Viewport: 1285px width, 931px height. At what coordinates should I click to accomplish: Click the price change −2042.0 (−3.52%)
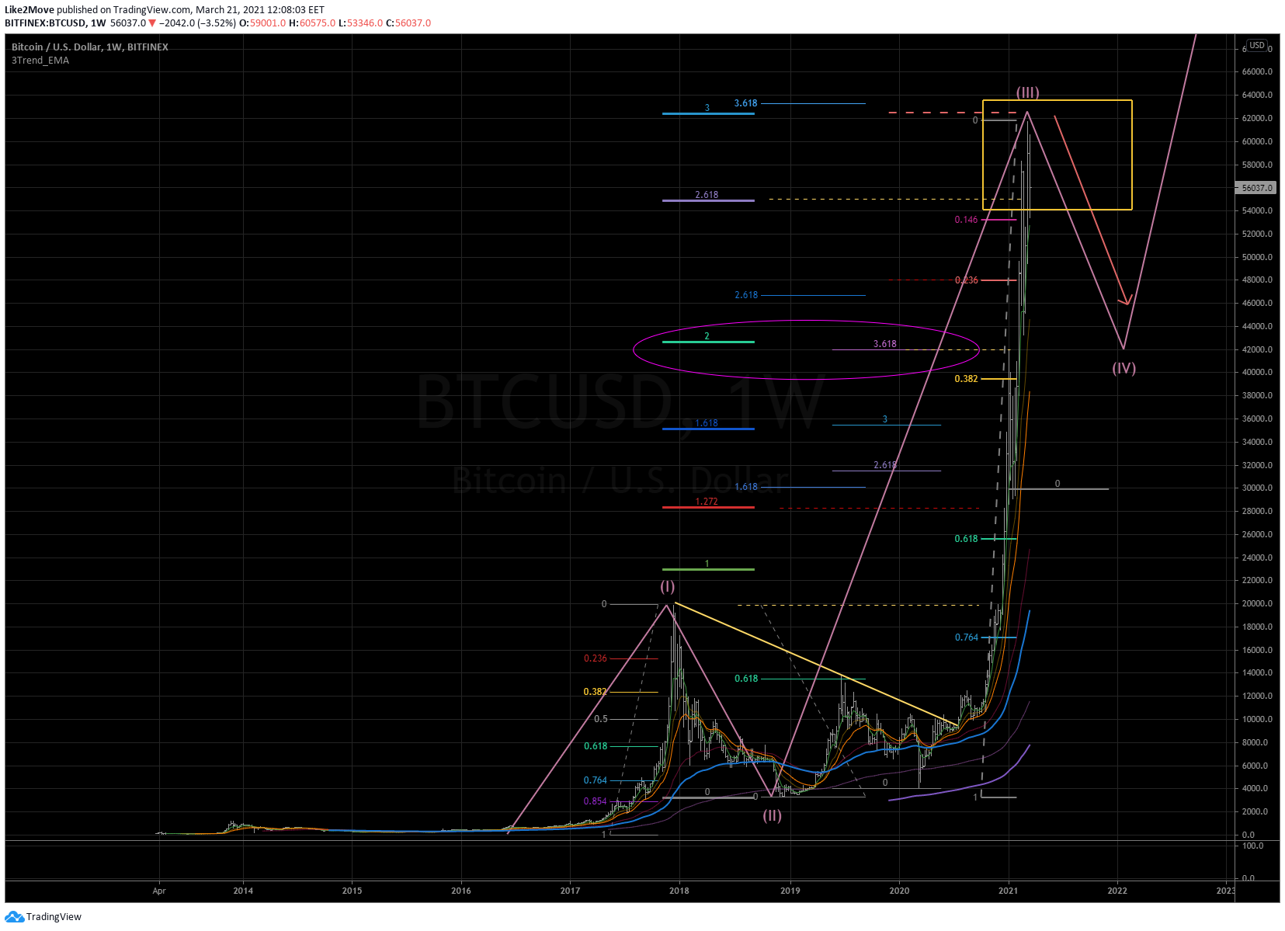[x=197, y=23]
